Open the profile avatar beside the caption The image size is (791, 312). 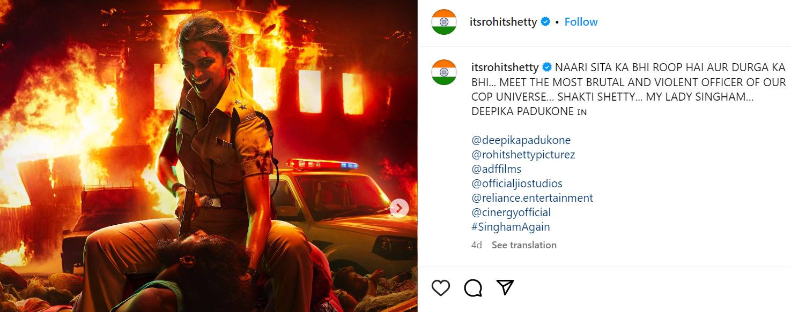point(444,72)
